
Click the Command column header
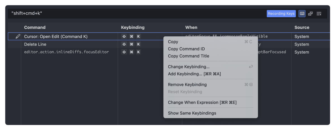click(x=35, y=27)
